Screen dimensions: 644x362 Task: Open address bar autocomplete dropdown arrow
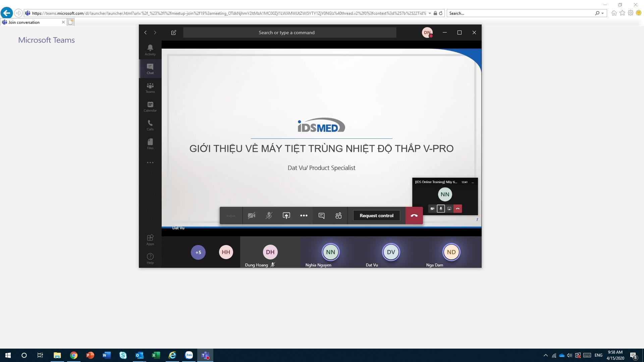click(430, 13)
